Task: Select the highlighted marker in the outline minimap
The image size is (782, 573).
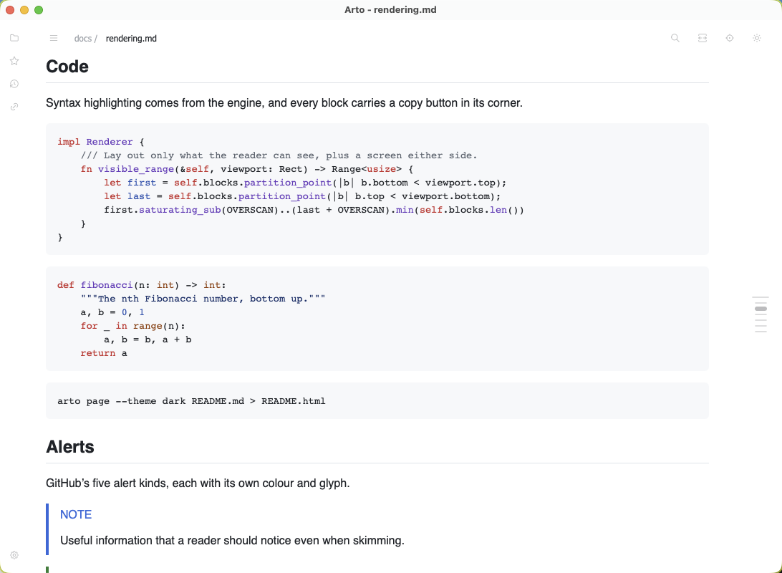Action: [x=761, y=309]
